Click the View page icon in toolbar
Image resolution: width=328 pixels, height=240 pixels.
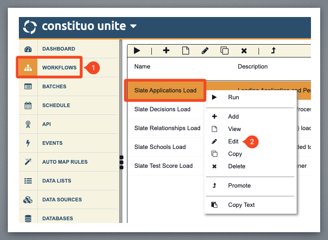185,51
